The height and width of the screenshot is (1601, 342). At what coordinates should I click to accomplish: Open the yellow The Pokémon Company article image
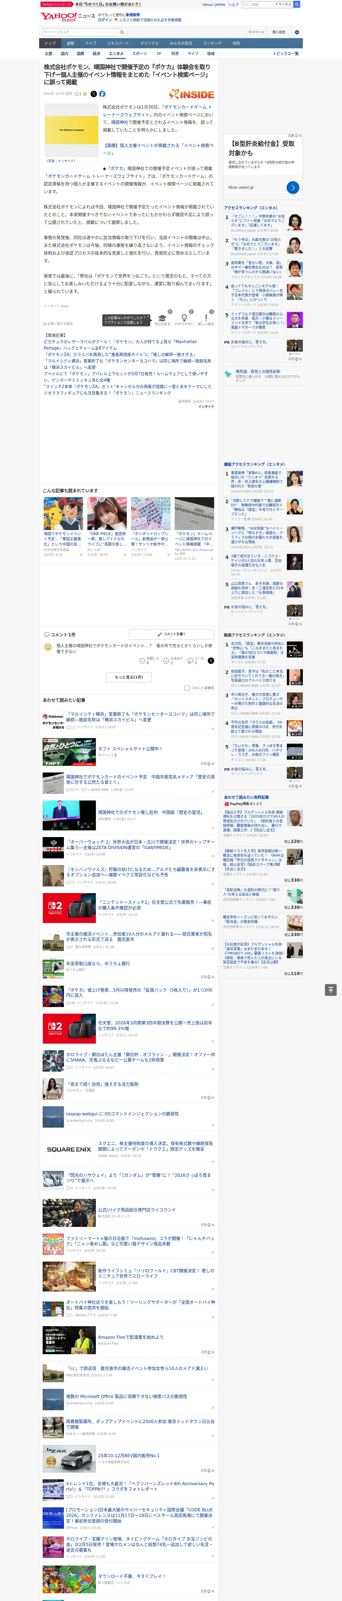point(71,130)
